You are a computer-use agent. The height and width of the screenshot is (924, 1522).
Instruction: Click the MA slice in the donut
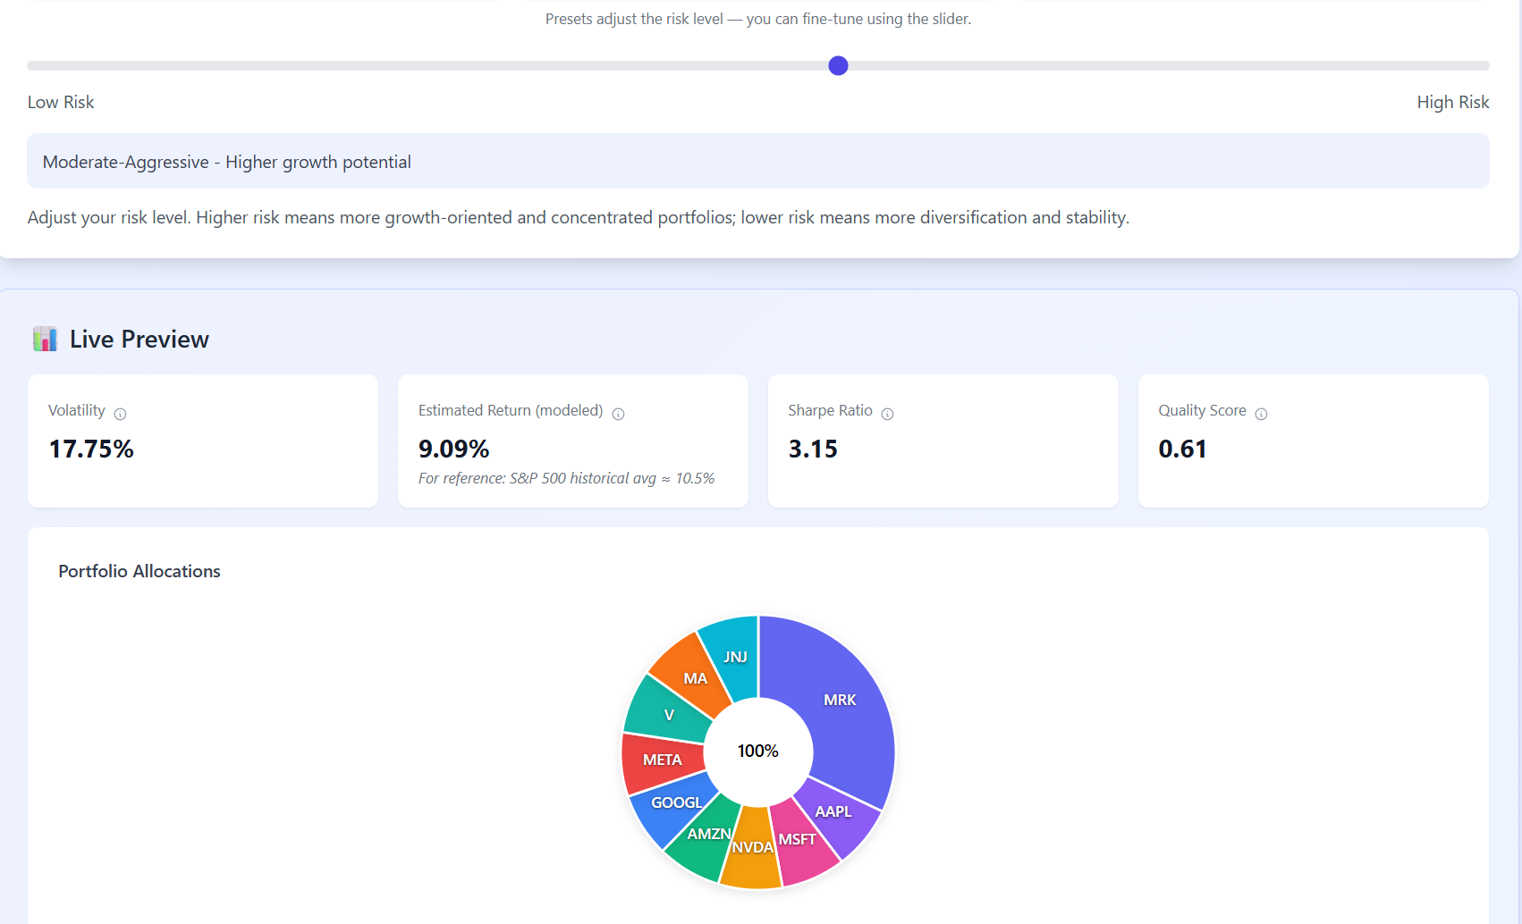pos(695,678)
